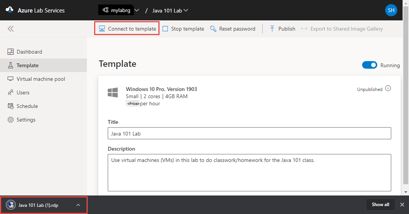Image resolution: width=409 pixels, height=214 pixels.
Task: Click the Schedule calendar icon
Action: (x=11, y=106)
